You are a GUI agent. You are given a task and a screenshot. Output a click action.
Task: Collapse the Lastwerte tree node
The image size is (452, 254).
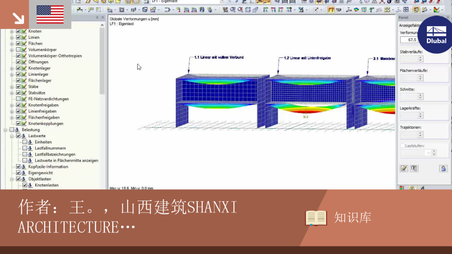point(12,136)
